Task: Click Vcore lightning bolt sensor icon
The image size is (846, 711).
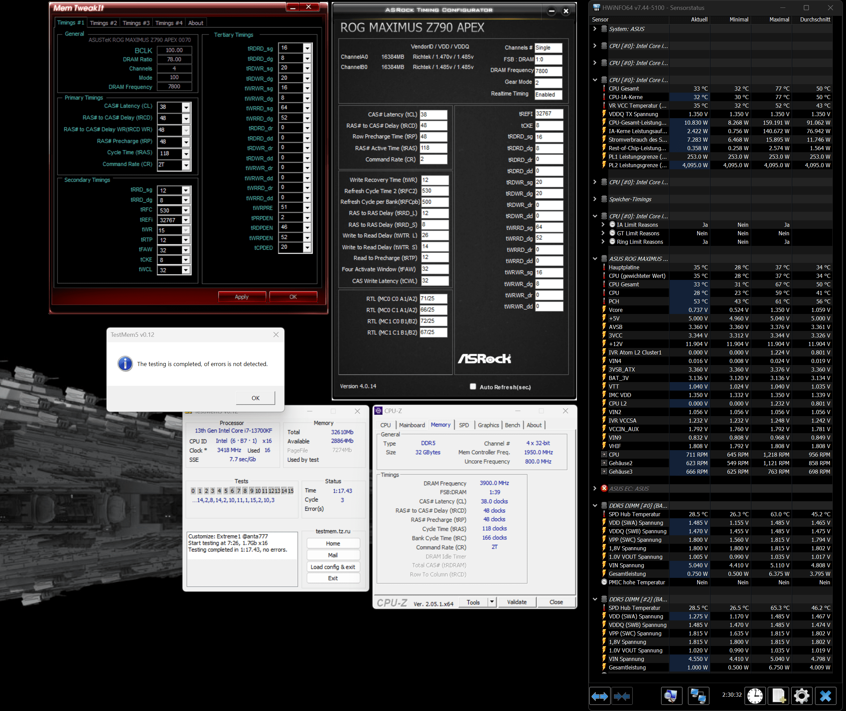Action: [604, 310]
